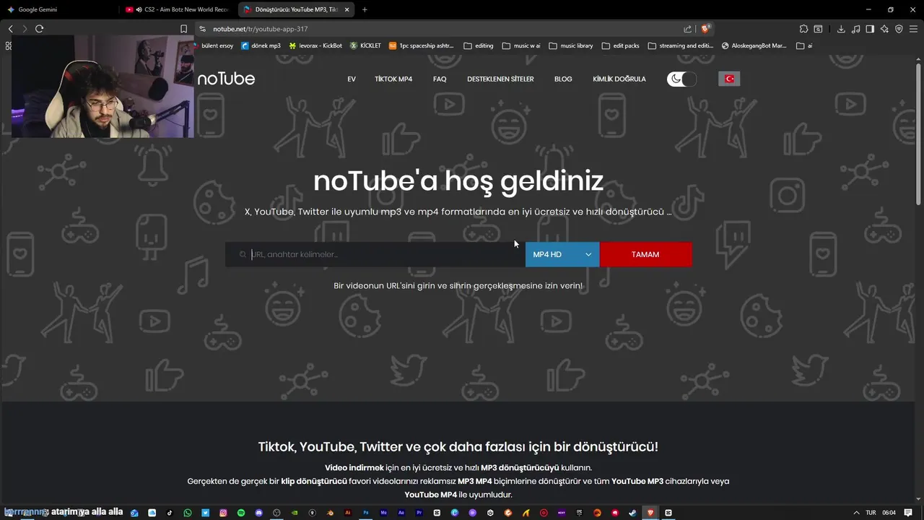Image resolution: width=924 pixels, height=520 pixels.
Task: Switch to CS2 Aim Botz tab
Action: tap(177, 9)
